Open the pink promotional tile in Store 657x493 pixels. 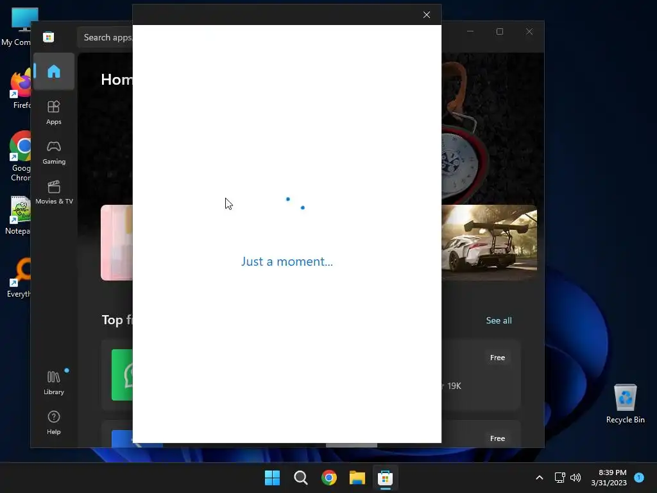coord(117,242)
